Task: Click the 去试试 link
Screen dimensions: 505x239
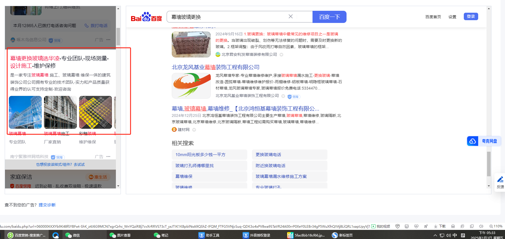Action: pyautogui.click(x=79, y=165)
